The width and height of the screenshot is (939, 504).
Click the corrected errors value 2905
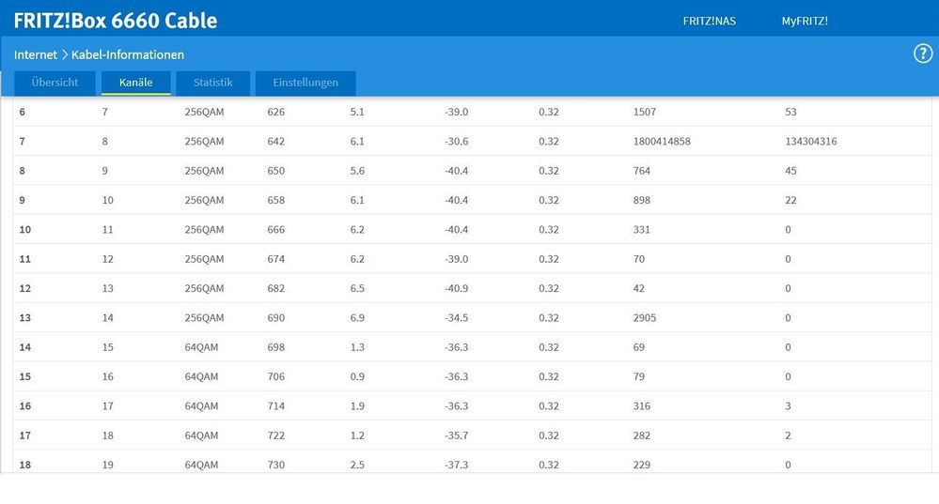645,318
